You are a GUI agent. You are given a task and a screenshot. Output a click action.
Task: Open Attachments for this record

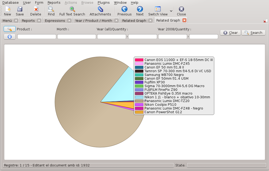100,11
